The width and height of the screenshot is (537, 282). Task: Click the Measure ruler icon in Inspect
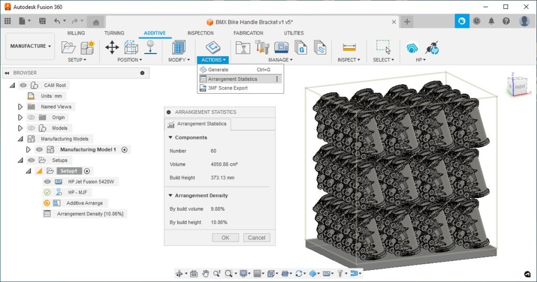tap(349, 48)
